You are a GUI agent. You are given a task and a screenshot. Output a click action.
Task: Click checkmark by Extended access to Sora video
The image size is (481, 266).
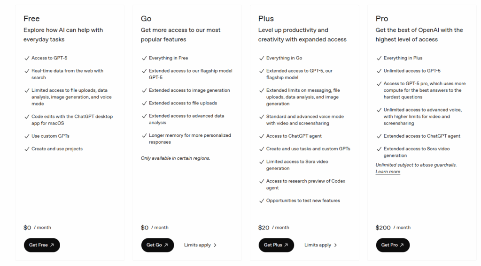[x=379, y=149]
